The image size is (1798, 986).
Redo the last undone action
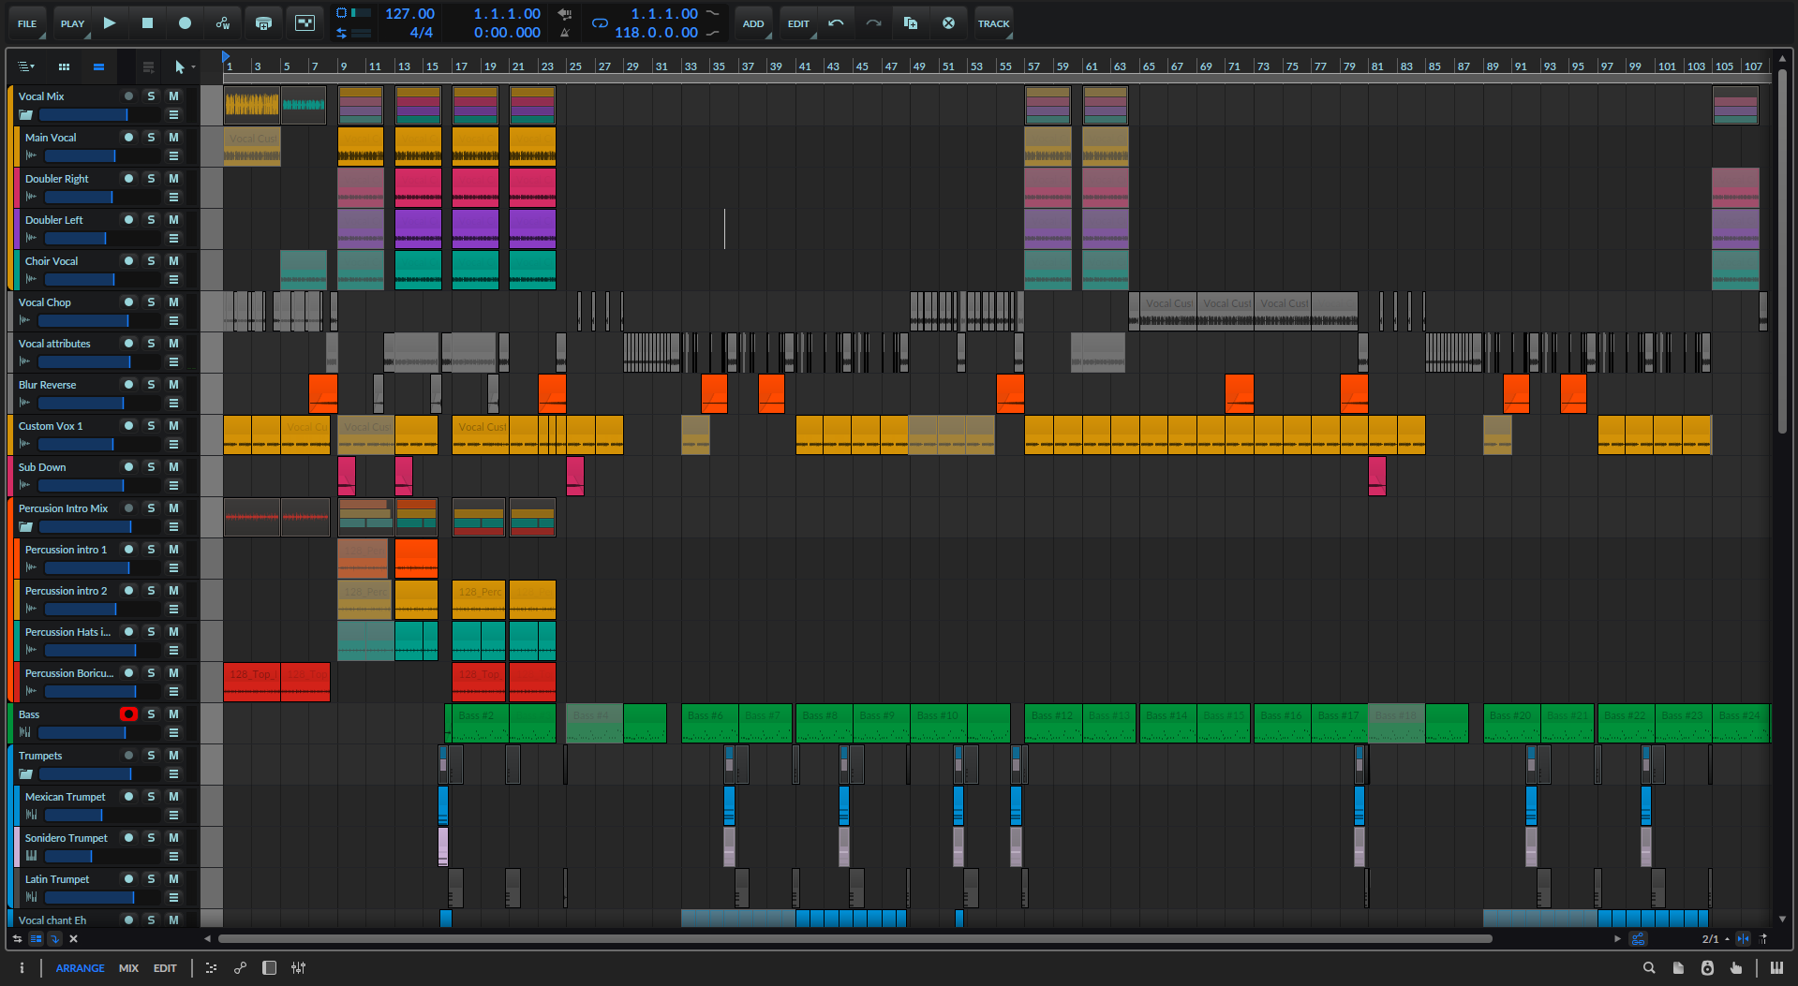click(x=873, y=23)
